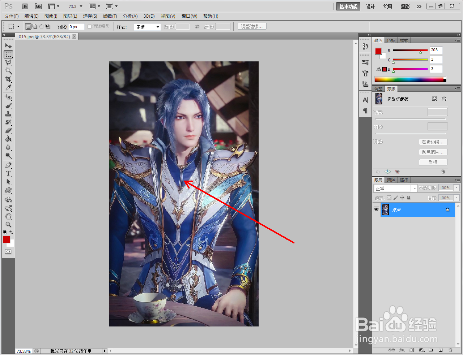Choose intersect with selection mode
The width and height of the screenshot is (463, 355).
(47, 26)
